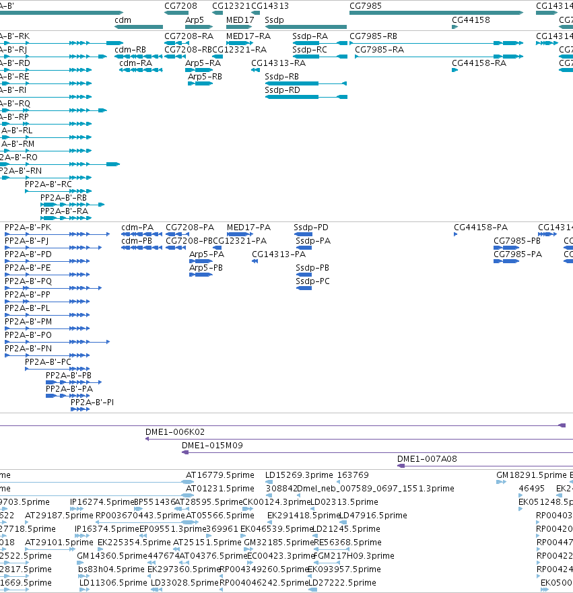Click transcript PP2A-B'-RB
This screenshot has height=593, width=573.
[72, 205]
